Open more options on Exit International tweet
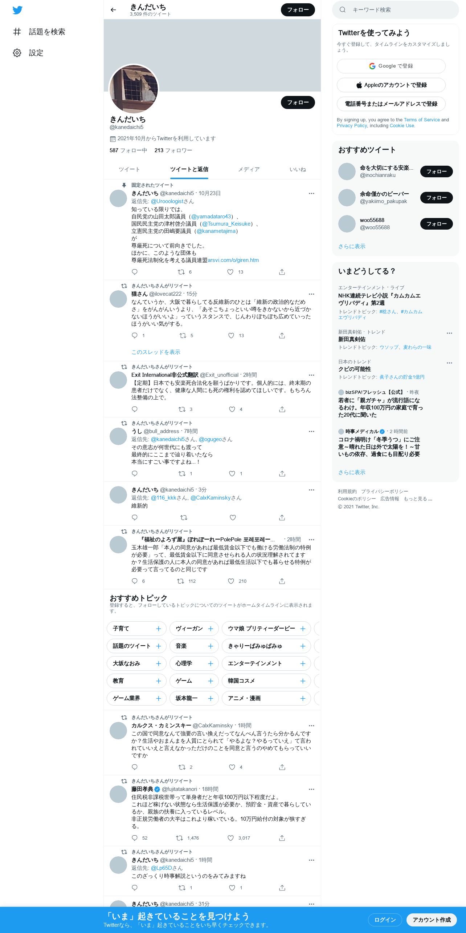The height and width of the screenshot is (933, 466). [x=311, y=375]
